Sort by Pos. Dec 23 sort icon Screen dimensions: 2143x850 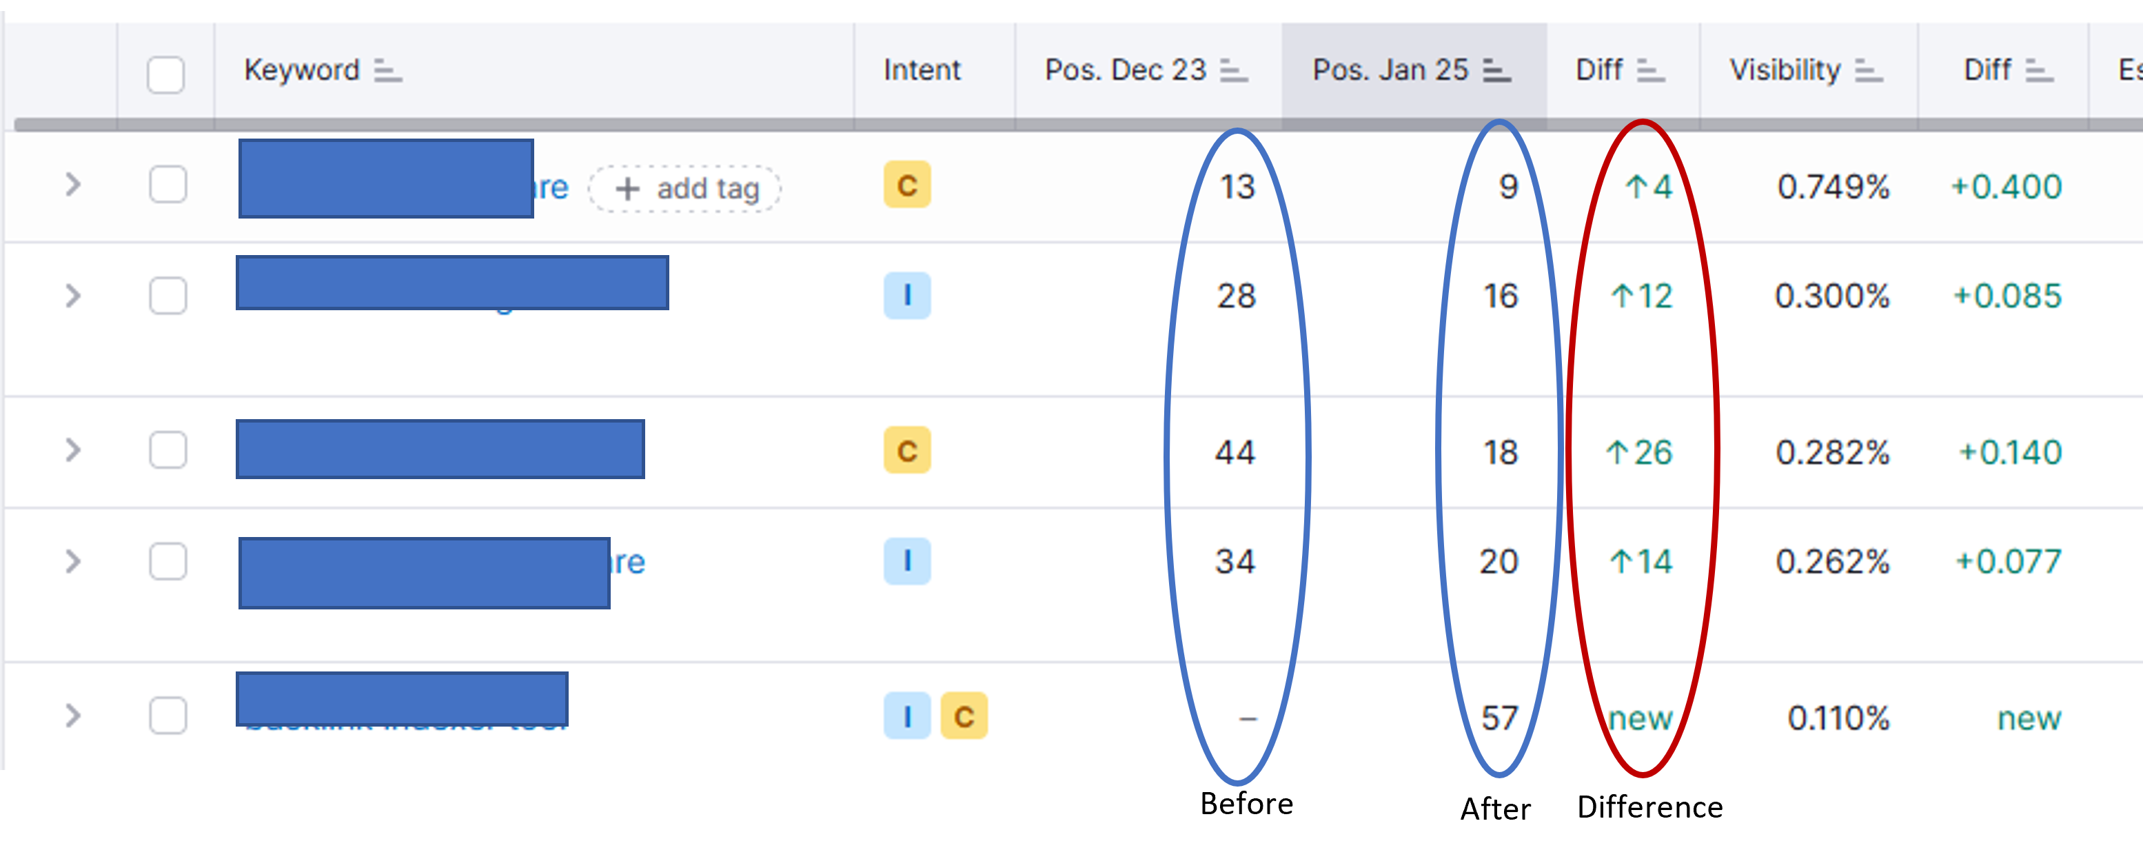[1234, 71]
